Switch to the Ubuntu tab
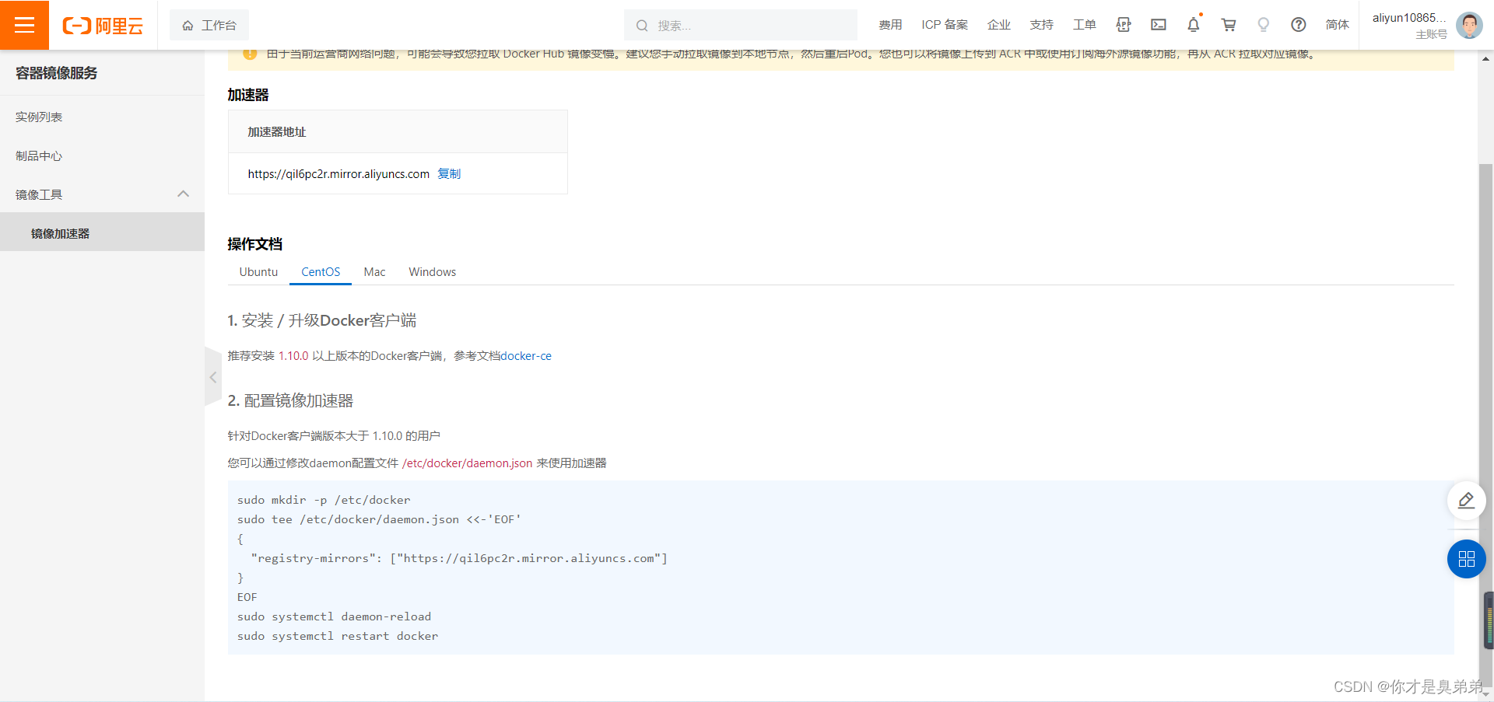Screen dimensions: 1494x702 [258, 272]
